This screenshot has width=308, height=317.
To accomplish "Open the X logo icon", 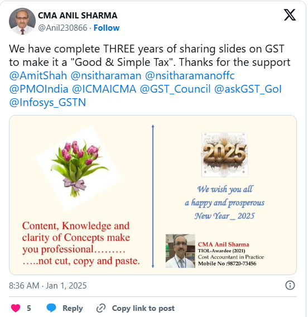I will [x=290, y=15].
